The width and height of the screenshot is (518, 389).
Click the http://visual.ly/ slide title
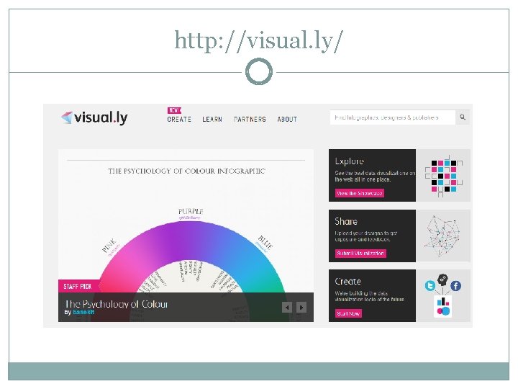(x=259, y=40)
